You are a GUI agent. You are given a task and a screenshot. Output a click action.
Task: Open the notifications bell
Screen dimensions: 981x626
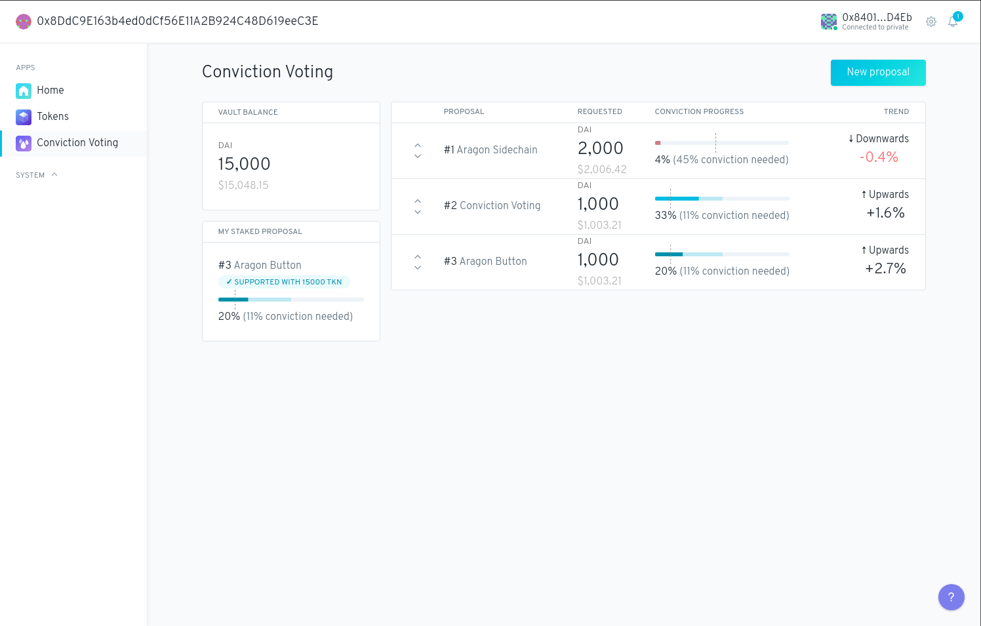(953, 22)
